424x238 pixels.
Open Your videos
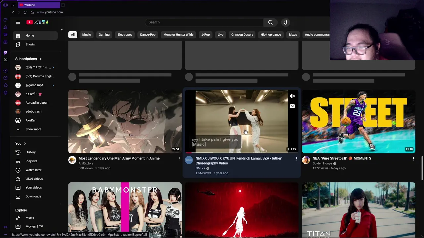(x=35, y=187)
